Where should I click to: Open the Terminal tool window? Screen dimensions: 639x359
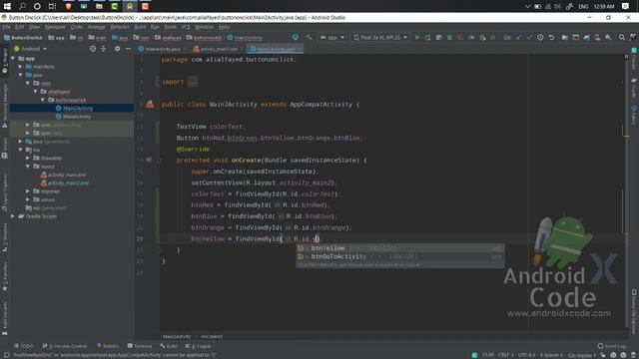[140, 346]
